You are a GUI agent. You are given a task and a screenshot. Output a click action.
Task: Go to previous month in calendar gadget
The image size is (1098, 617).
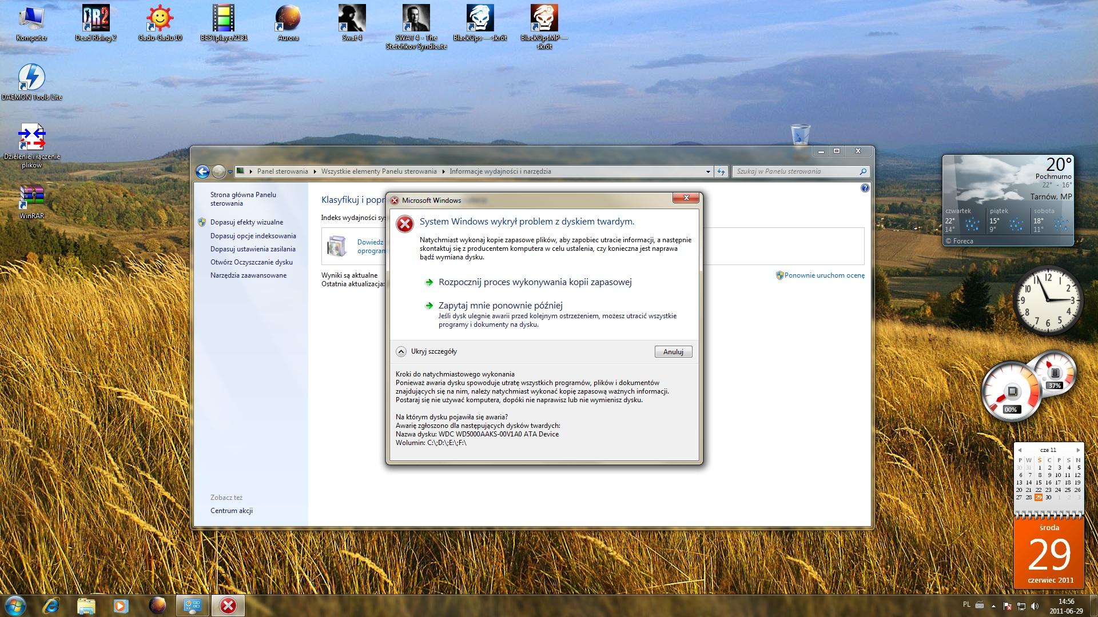coord(1020,450)
